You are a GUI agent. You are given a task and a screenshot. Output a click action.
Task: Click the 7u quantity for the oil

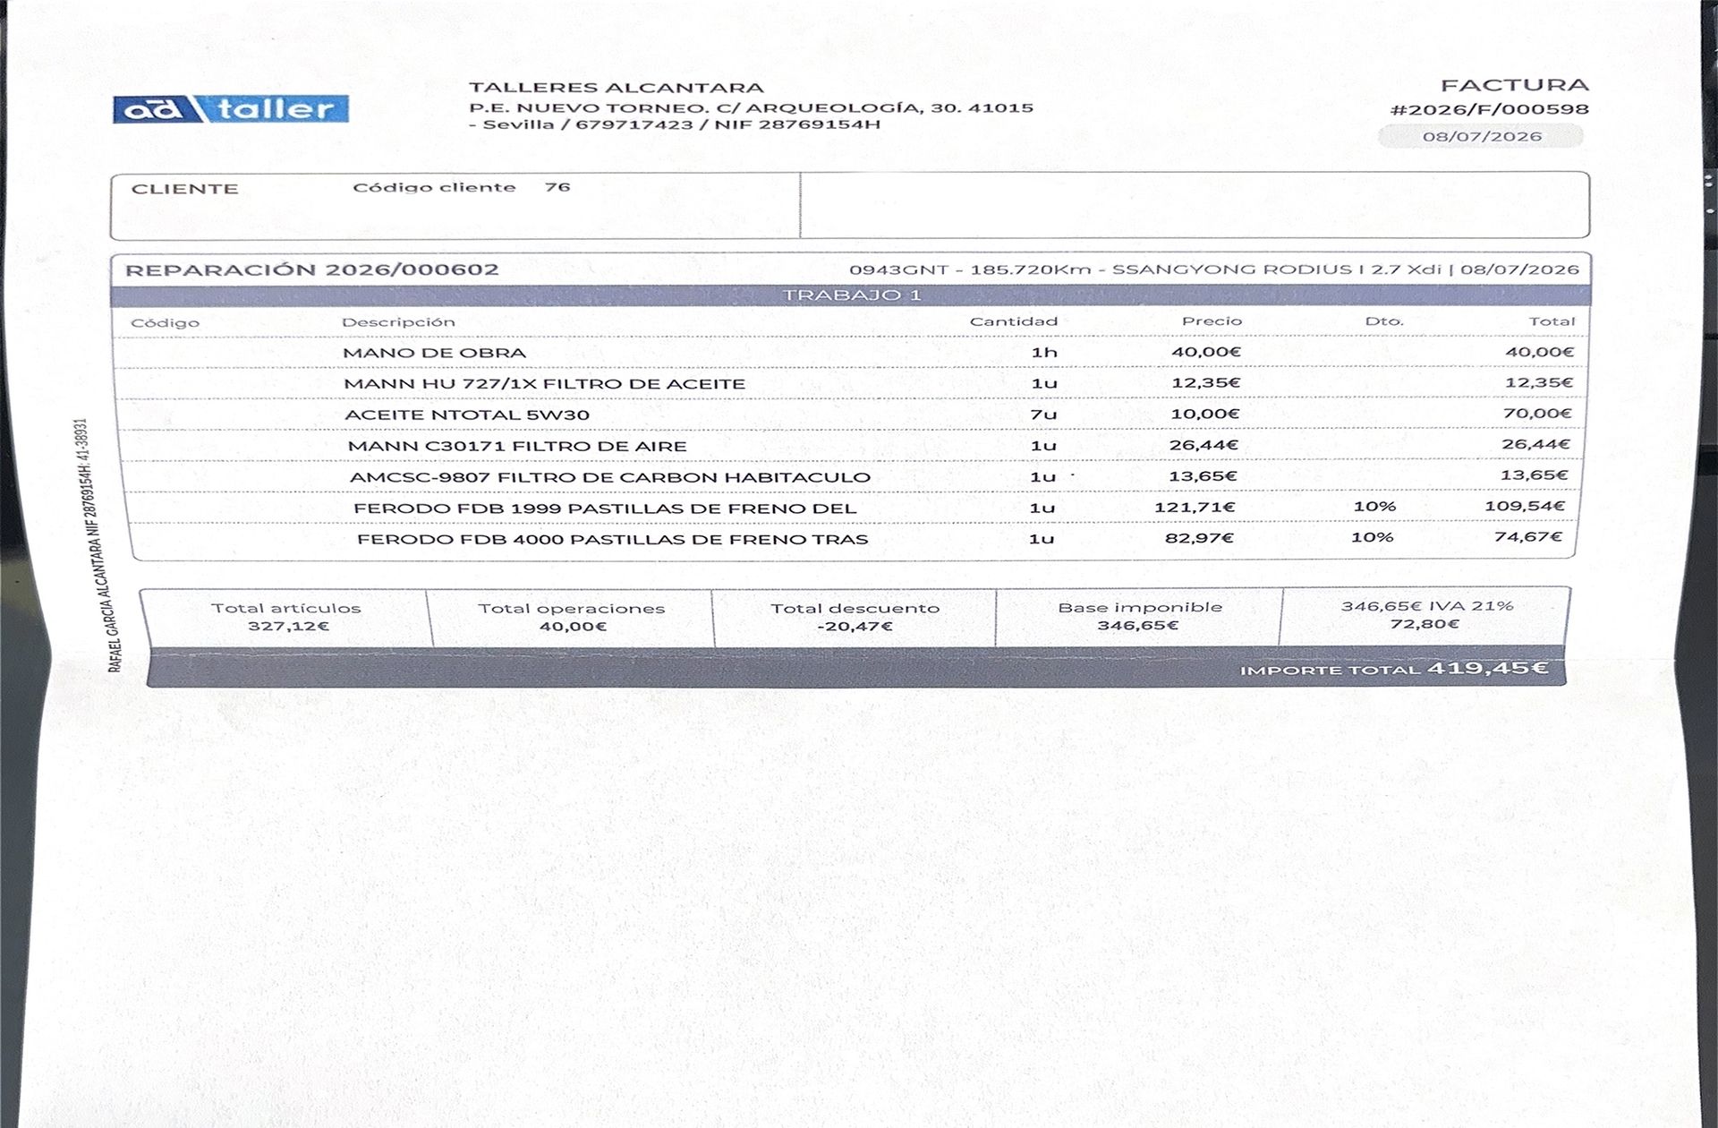click(1043, 414)
